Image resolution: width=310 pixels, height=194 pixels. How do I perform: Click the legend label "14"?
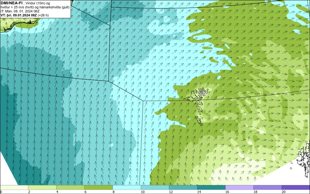199,192
